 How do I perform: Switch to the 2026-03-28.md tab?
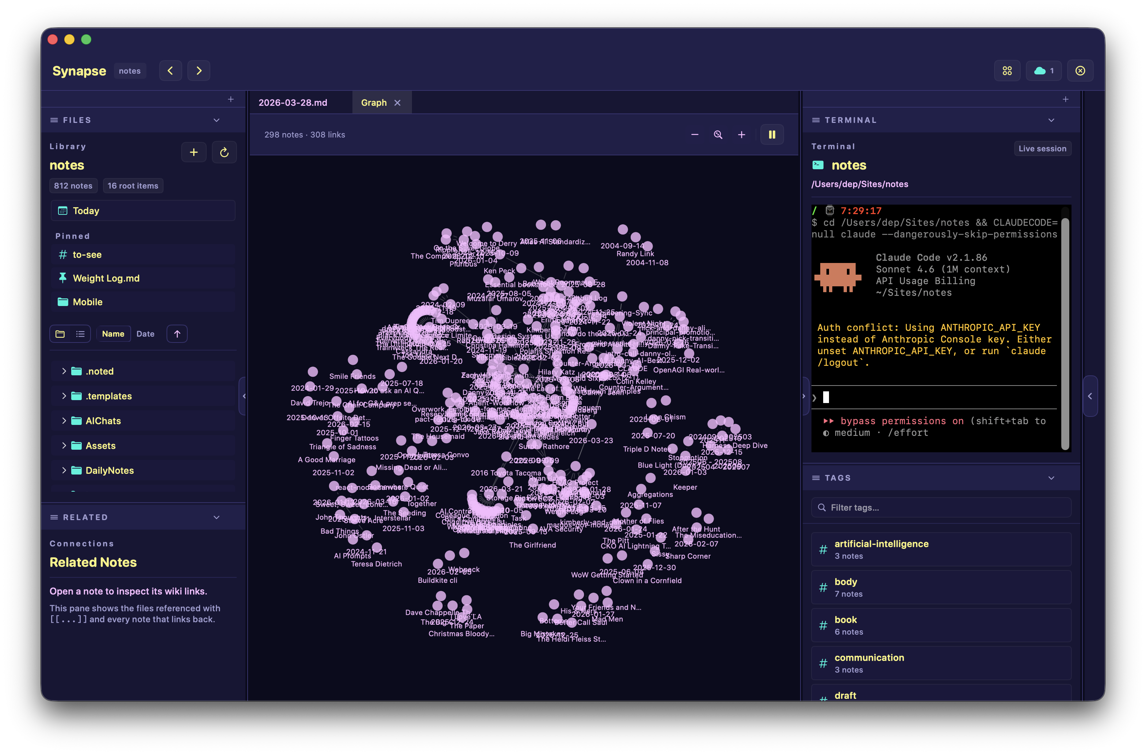(x=293, y=102)
